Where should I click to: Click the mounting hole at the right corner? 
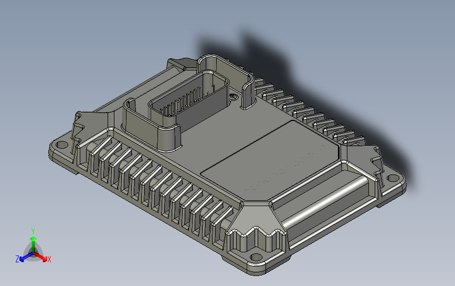click(x=393, y=178)
